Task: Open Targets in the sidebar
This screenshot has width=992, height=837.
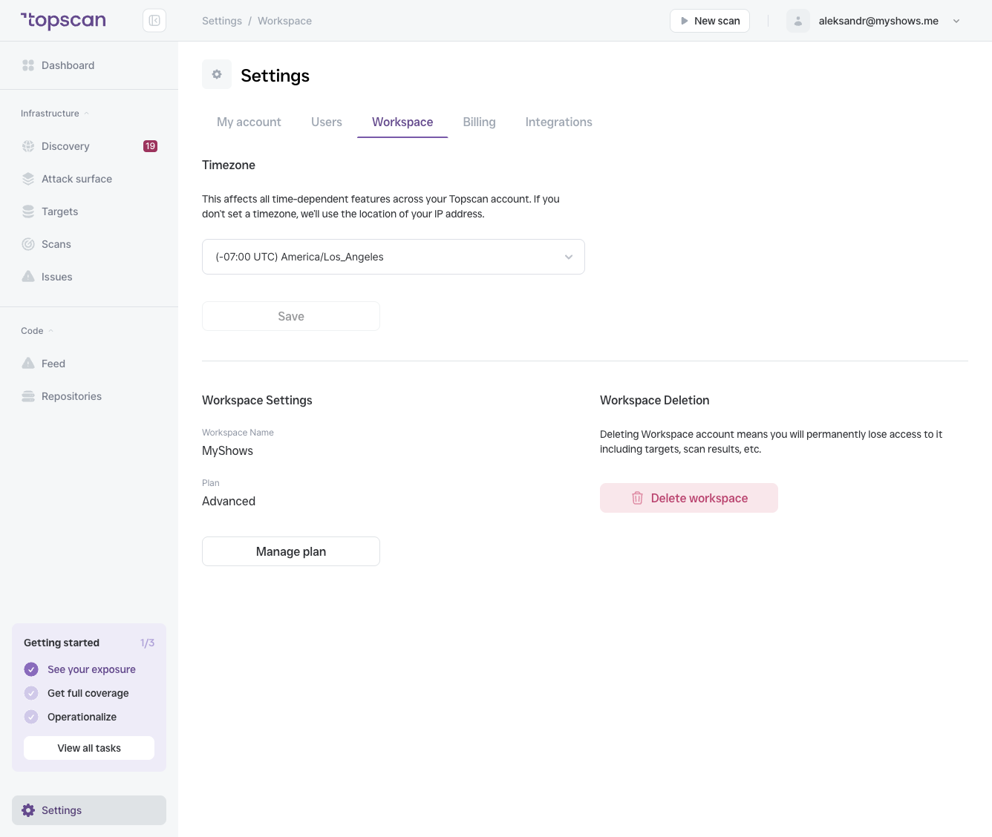Action: coord(89,211)
